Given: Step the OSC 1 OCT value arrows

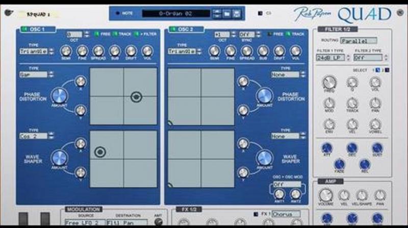Looking at the screenshot, I should (87, 34).
